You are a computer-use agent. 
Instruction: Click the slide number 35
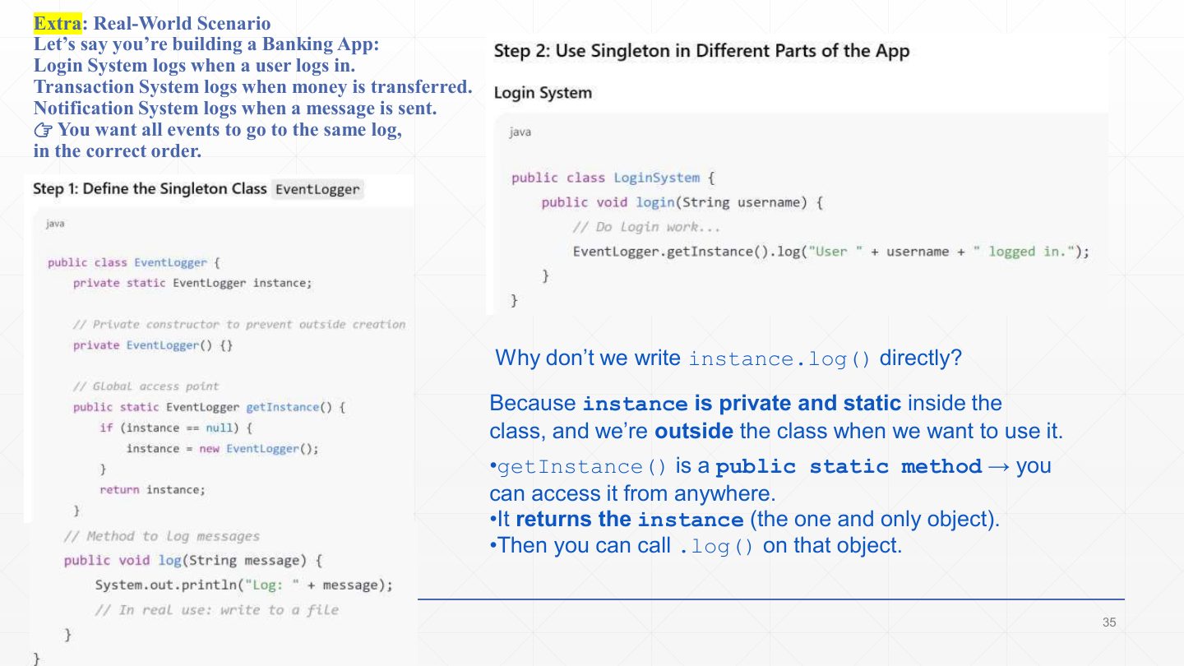(x=1109, y=622)
